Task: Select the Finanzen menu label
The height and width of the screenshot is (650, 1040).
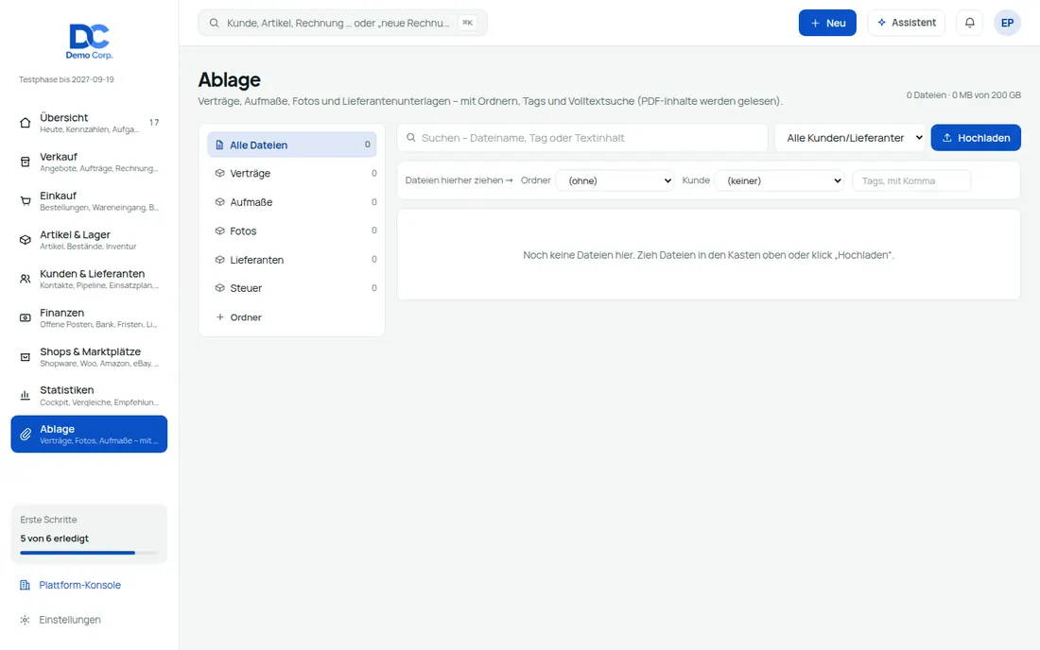Action: click(x=61, y=312)
